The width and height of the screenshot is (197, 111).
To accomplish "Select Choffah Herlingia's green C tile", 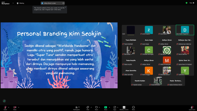I will pyautogui.click(x=149, y=50).
